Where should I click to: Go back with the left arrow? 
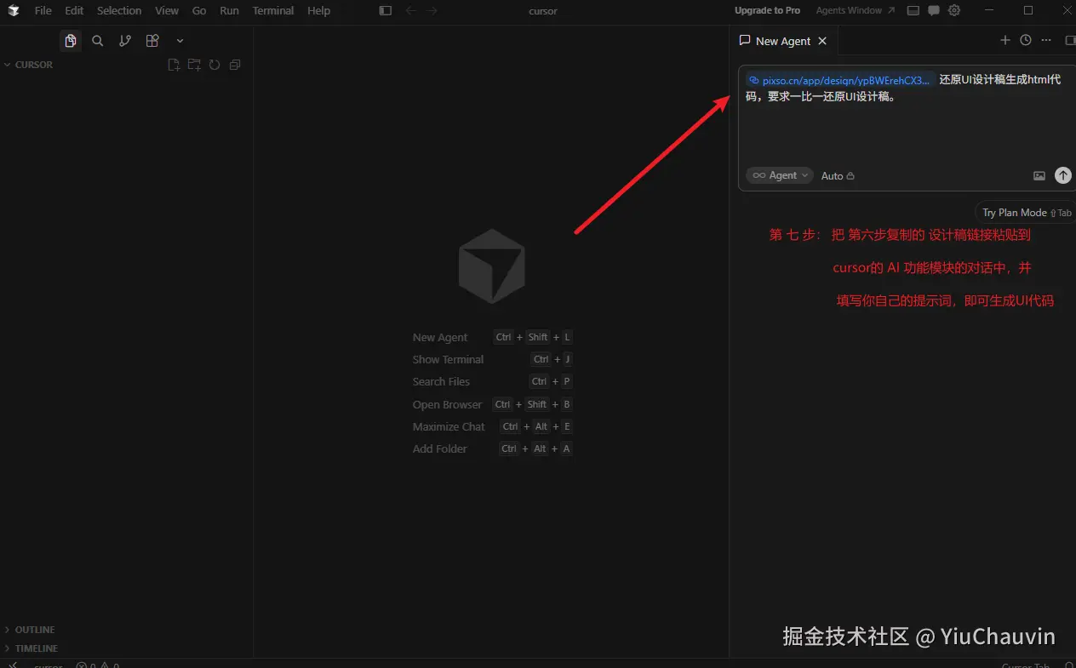(410, 11)
